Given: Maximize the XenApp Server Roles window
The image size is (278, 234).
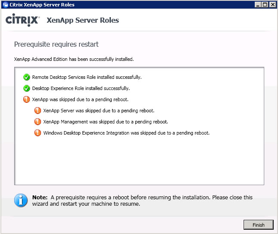Looking at the screenshot, I should pyautogui.click(x=265, y=5).
